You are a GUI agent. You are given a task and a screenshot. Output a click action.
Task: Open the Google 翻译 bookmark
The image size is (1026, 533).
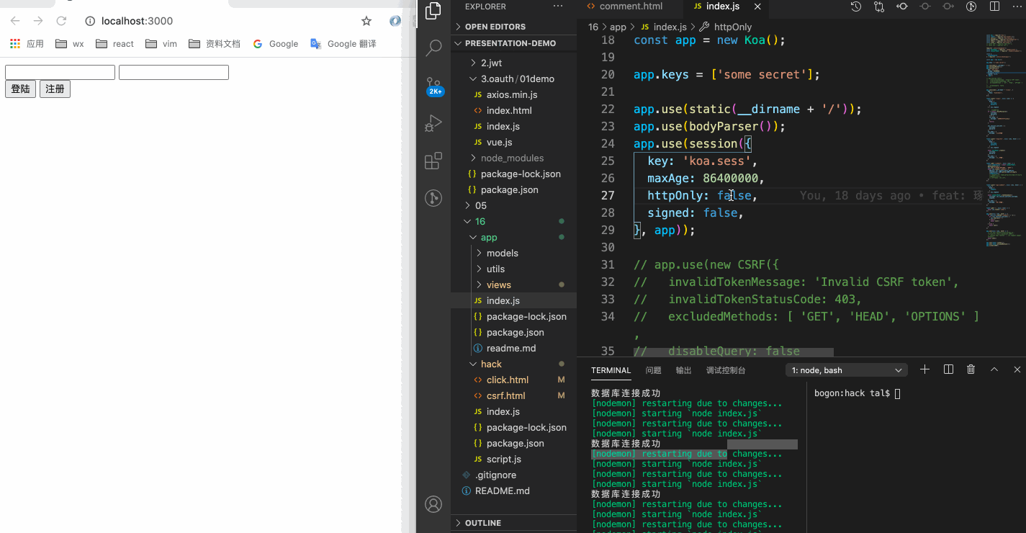[x=343, y=44]
